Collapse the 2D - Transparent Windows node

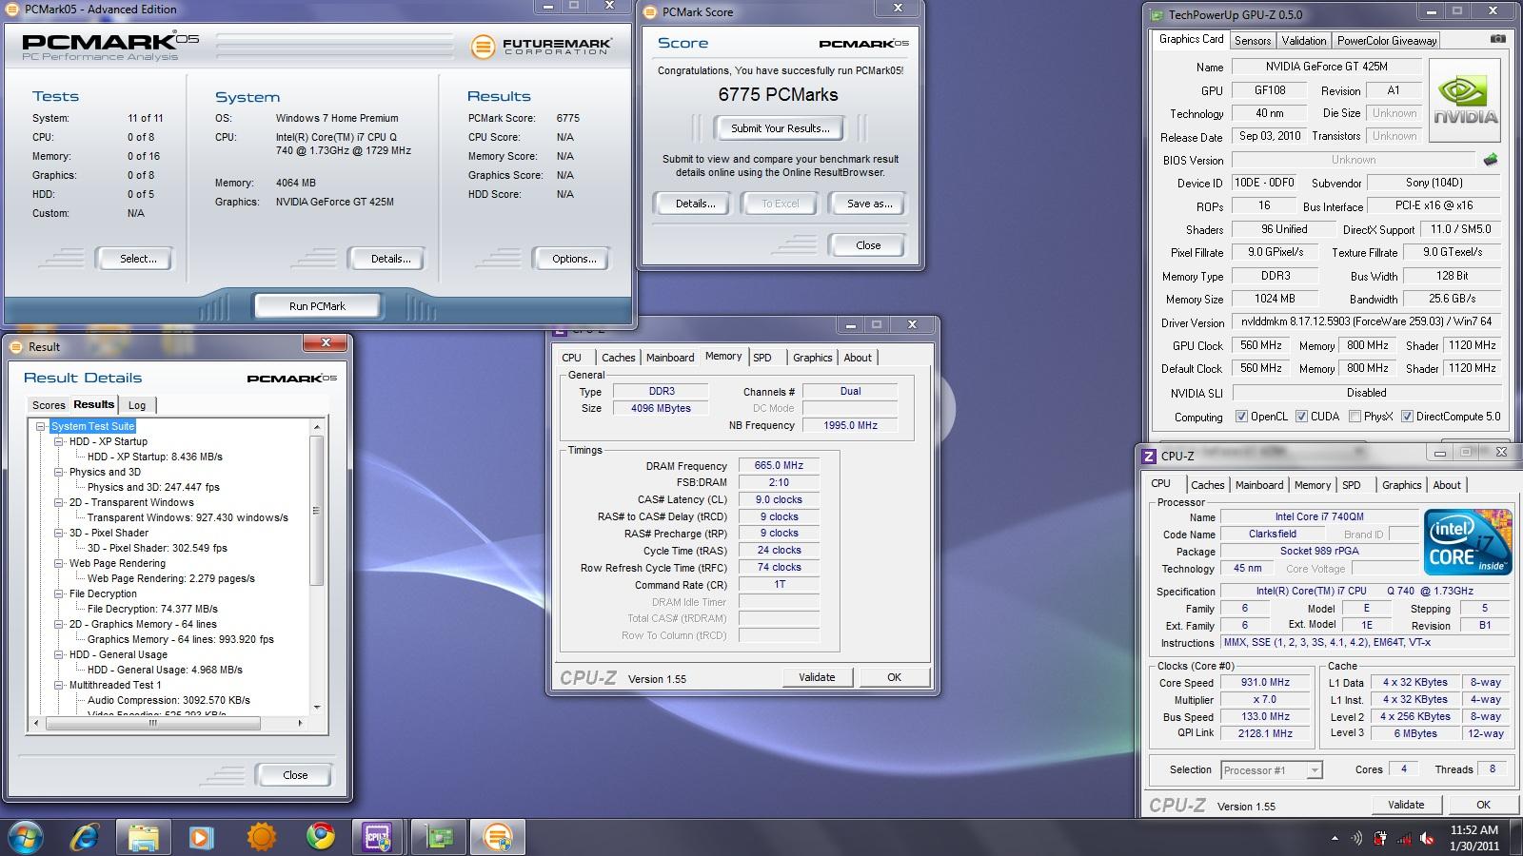tap(59, 502)
